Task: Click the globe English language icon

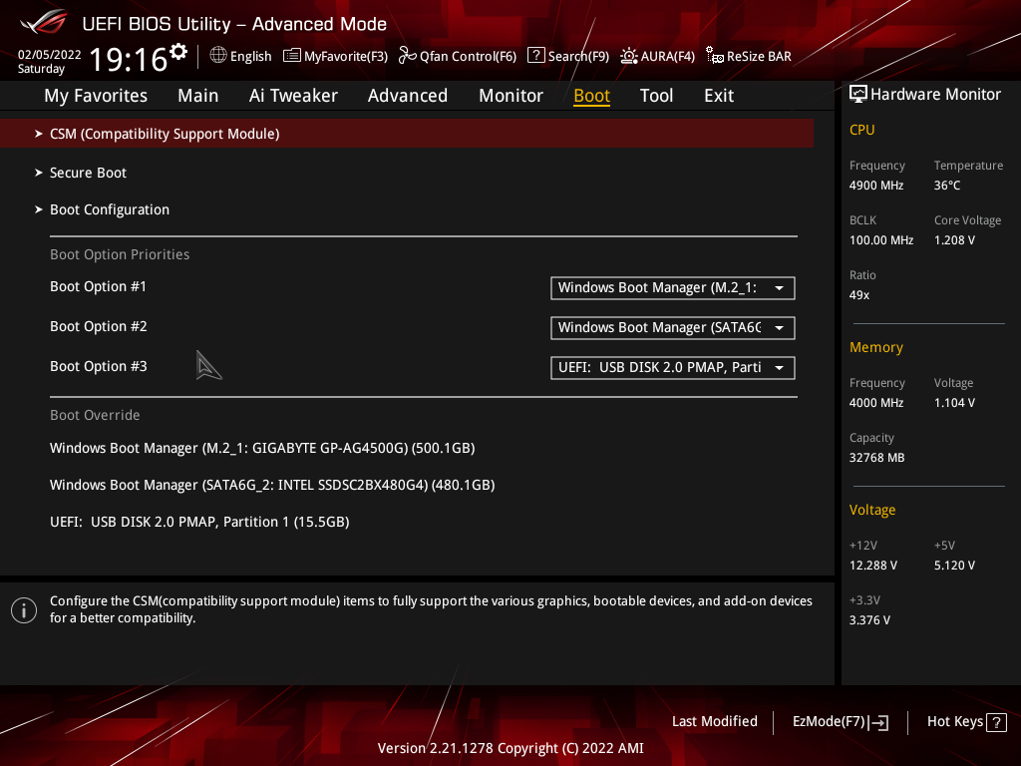Action: point(218,56)
